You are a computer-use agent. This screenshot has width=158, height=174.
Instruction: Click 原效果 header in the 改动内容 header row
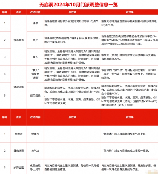tap(72, 117)
